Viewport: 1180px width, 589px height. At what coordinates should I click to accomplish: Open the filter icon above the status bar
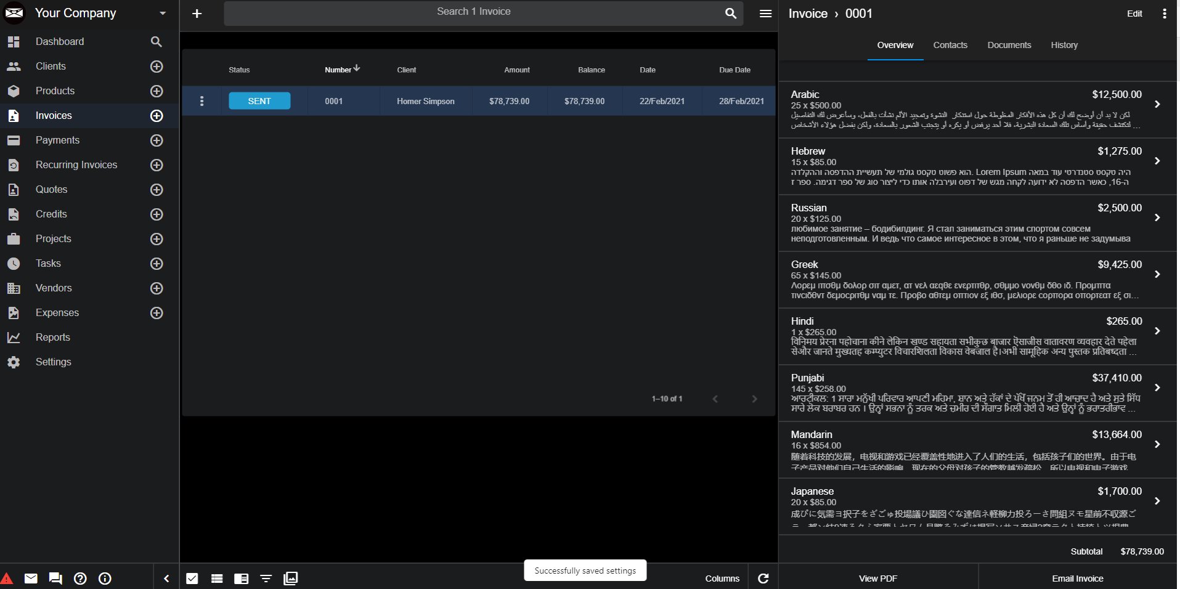[266, 579]
